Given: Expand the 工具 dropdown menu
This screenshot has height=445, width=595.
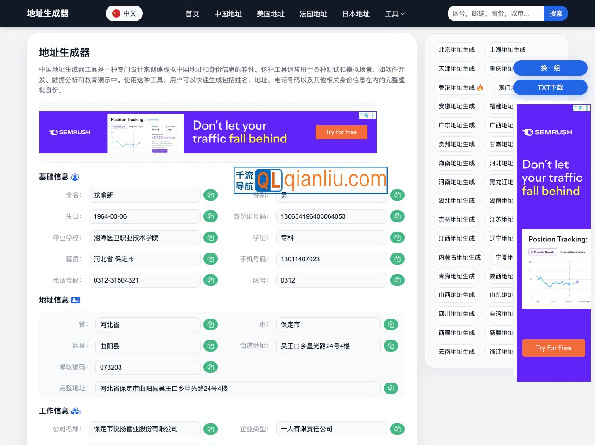Looking at the screenshot, I should [x=394, y=14].
